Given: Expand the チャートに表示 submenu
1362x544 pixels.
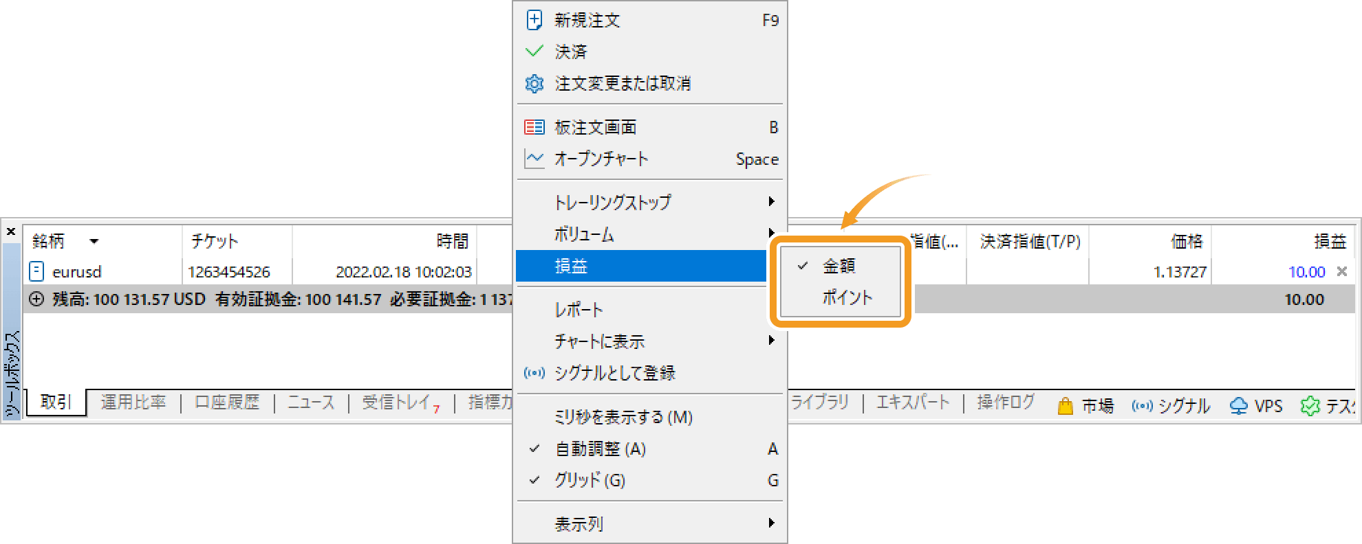Looking at the screenshot, I should click(650, 341).
